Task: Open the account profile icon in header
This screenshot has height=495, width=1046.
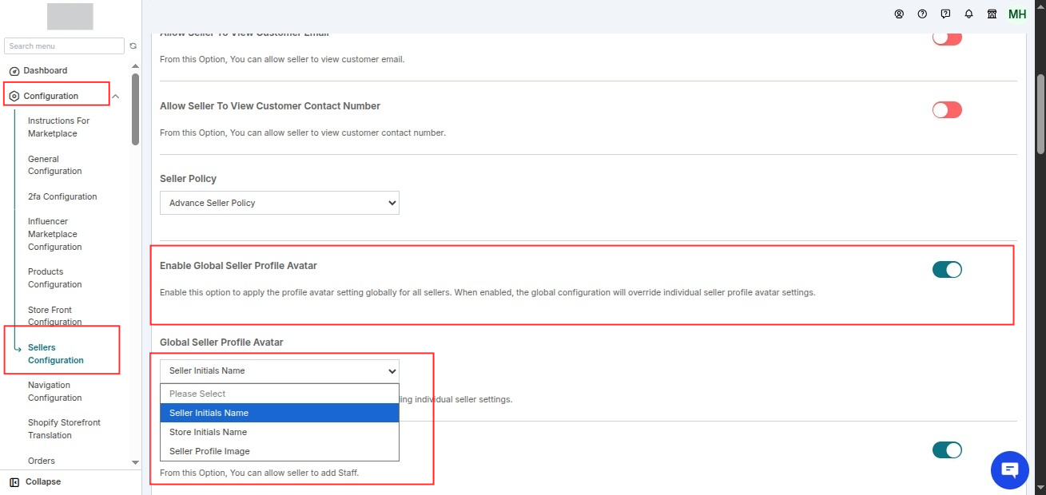Action: pyautogui.click(x=899, y=14)
